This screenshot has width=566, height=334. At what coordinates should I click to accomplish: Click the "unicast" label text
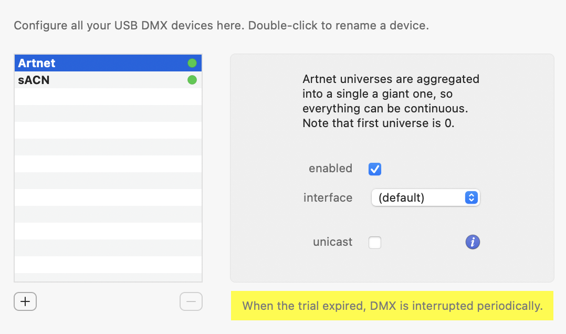(332, 242)
